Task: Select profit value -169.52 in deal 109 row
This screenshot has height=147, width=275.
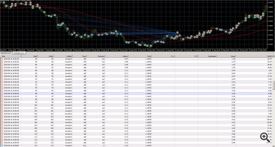Action: pos(269,131)
